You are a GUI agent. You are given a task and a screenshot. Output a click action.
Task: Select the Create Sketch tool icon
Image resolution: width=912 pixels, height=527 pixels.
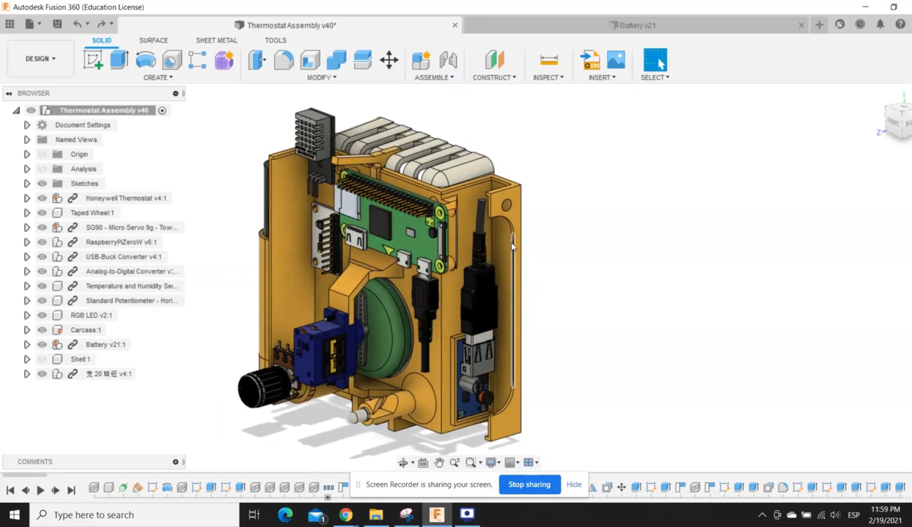pos(93,60)
